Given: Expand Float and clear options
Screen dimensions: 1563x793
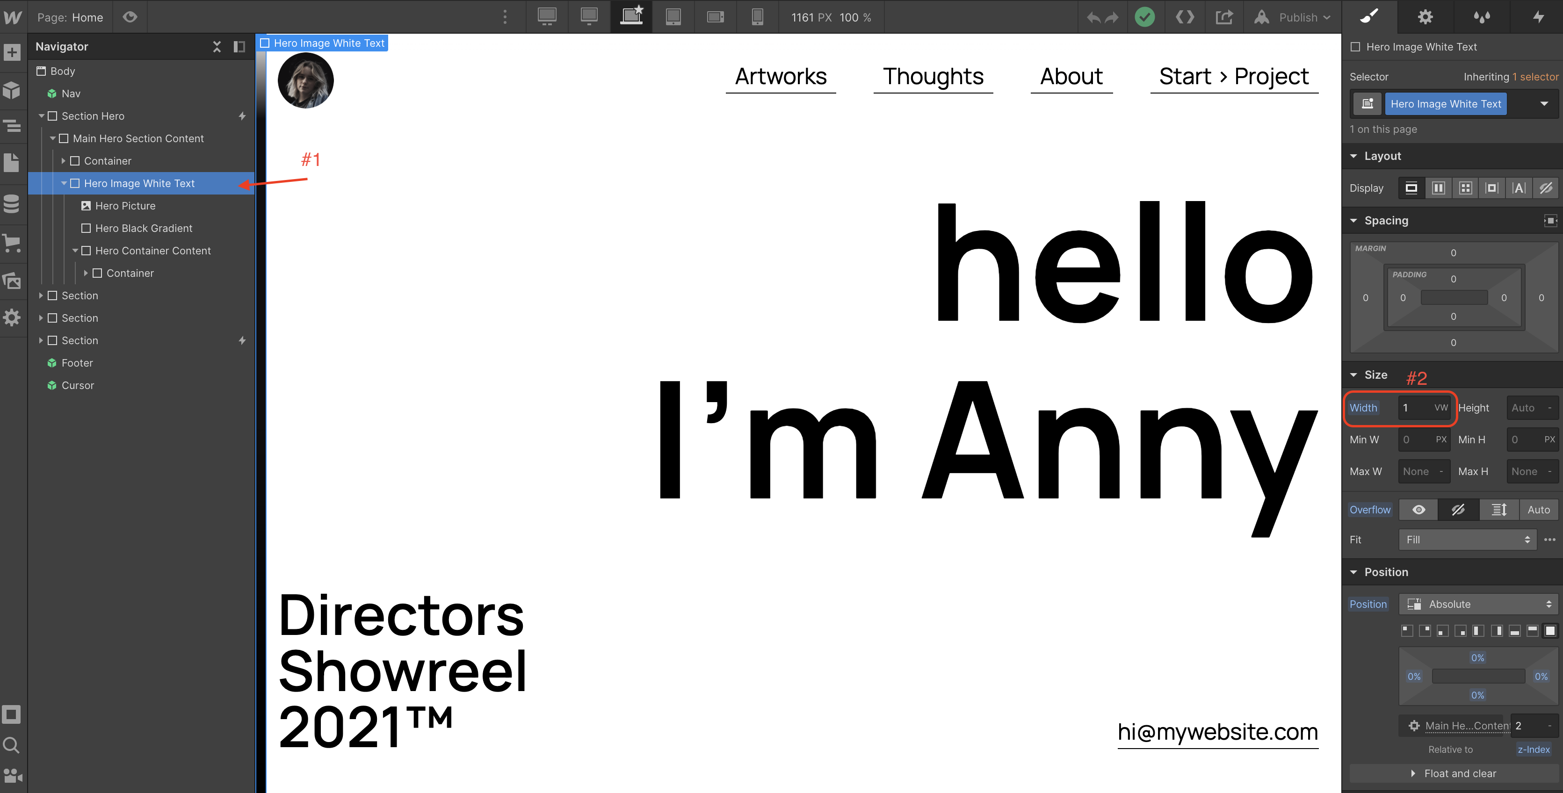Looking at the screenshot, I should click(1453, 773).
